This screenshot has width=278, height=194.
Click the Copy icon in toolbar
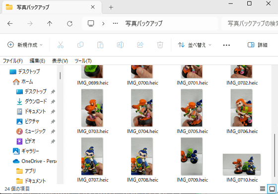click(x=80, y=45)
